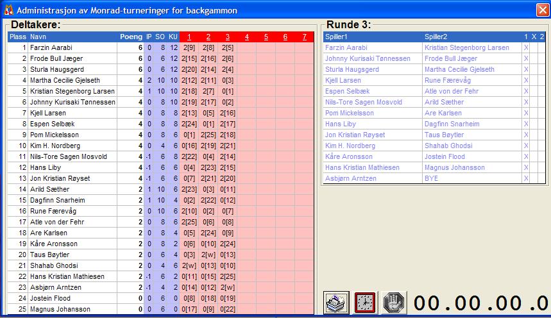Toggle player 1 result in Kjell Larsen match
The height and width of the screenshot is (318, 551).
coord(526,80)
